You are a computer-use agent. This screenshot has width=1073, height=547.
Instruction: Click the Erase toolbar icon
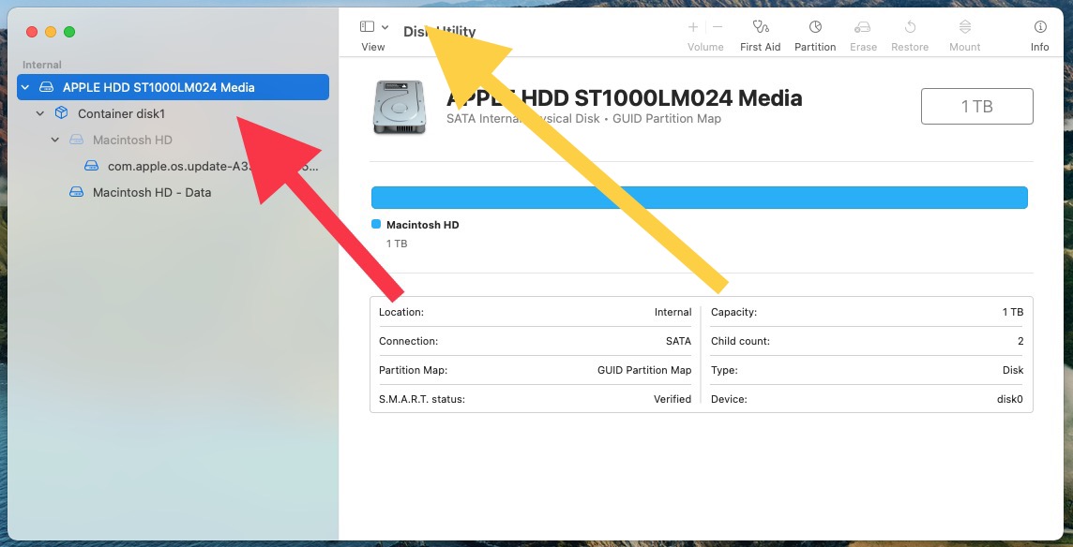(x=863, y=27)
